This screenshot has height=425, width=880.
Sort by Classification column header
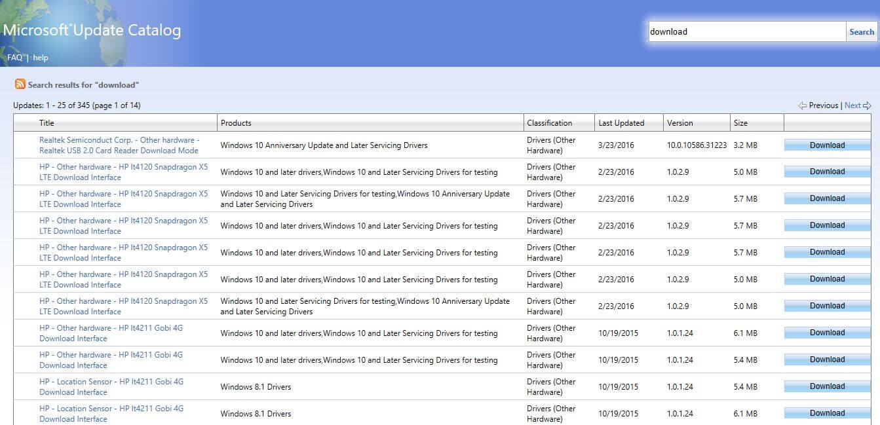tap(549, 123)
